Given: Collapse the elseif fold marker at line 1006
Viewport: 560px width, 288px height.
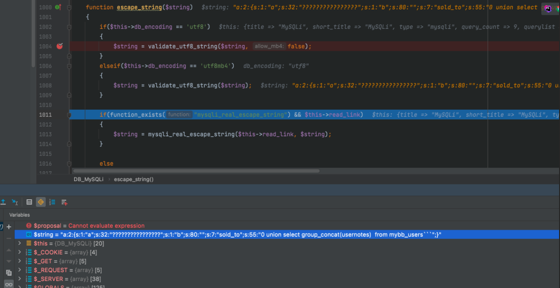Looking at the screenshot, I should (x=69, y=66).
